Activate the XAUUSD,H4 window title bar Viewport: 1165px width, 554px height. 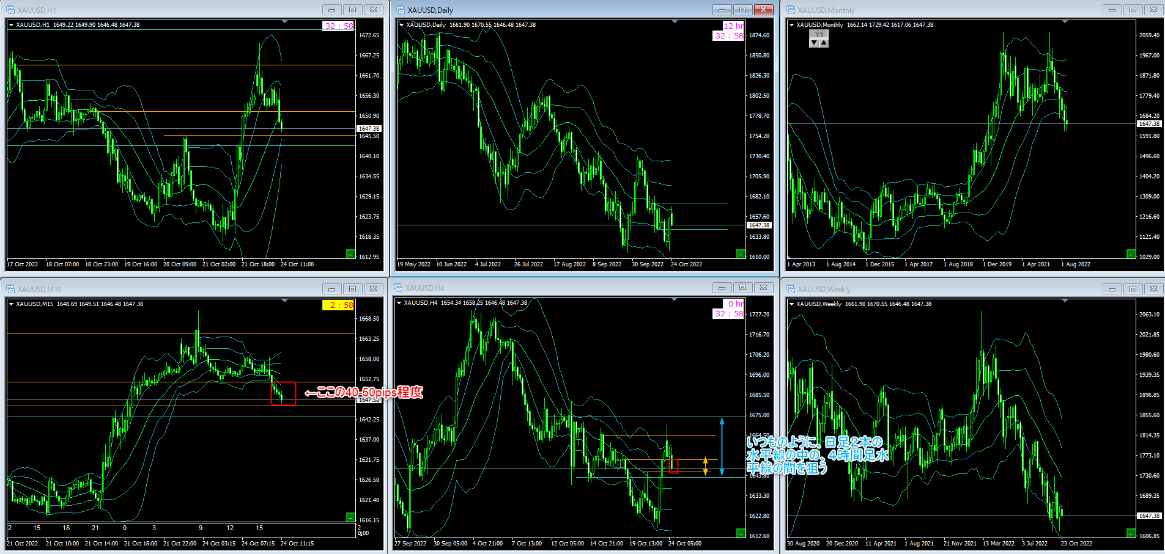[550, 288]
